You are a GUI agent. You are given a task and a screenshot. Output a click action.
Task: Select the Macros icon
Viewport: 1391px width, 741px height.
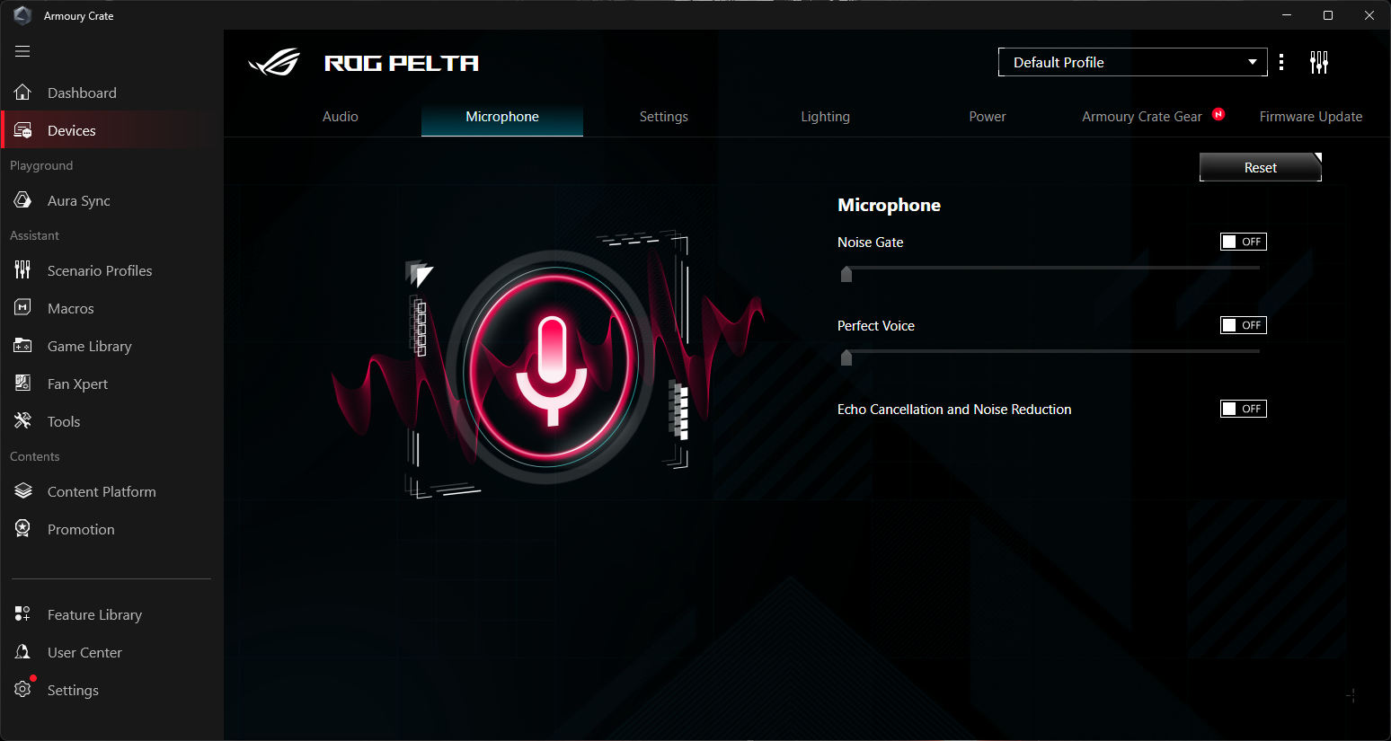[23, 308]
